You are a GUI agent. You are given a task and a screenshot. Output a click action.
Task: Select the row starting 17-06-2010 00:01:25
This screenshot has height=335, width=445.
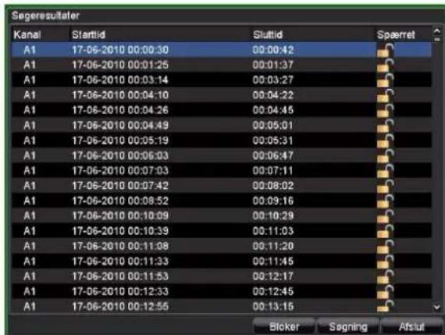click(222, 65)
